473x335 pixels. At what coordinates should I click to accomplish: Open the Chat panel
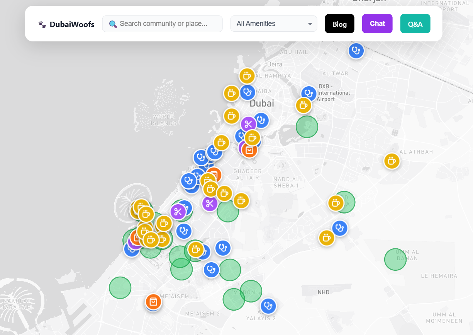tap(377, 23)
